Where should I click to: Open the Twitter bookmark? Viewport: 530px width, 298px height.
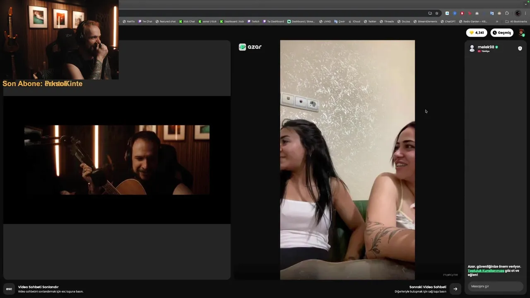click(370, 22)
